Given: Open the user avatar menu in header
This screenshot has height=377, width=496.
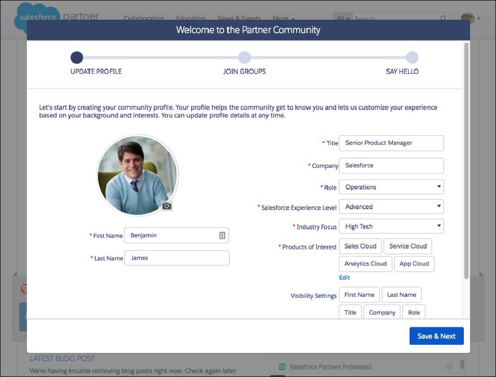Looking at the screenshot, I should point(468,18).
